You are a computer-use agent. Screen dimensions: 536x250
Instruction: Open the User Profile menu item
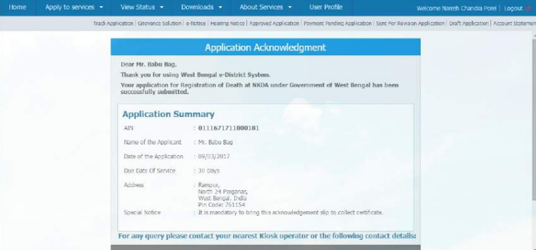326,7
